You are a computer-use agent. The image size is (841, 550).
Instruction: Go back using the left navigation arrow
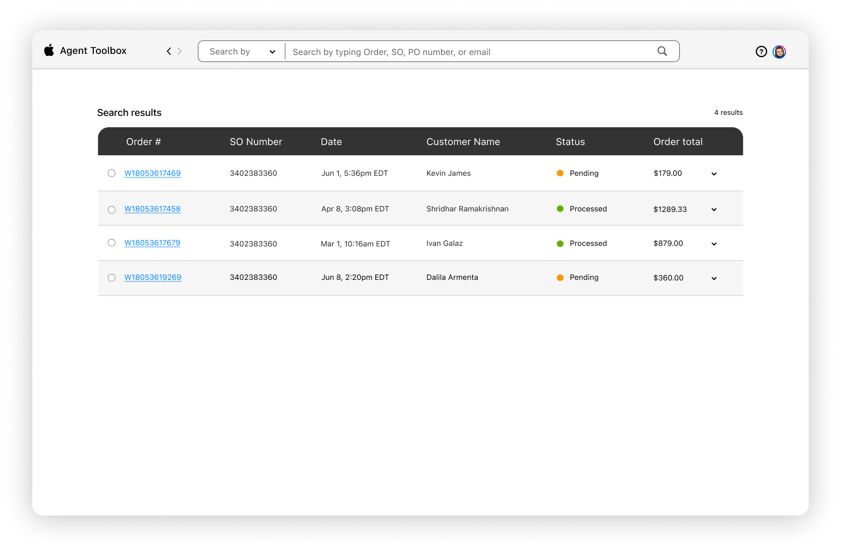coord(168,51)
